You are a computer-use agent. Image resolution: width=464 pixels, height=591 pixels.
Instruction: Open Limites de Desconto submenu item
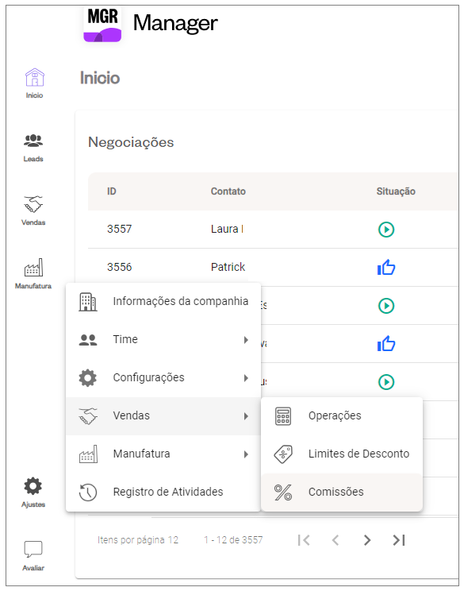(x=342, y=454)
